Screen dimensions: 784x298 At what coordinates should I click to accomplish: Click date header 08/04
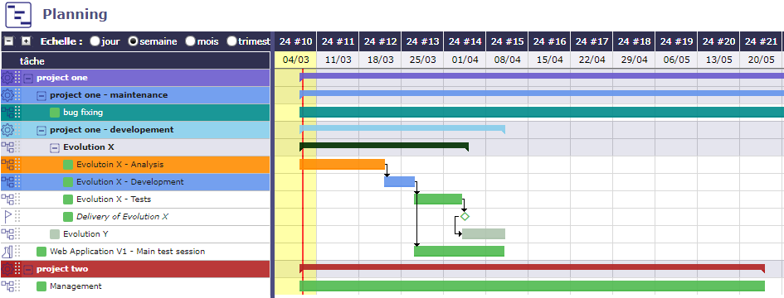pyautogui.click(x=507, y=60)
